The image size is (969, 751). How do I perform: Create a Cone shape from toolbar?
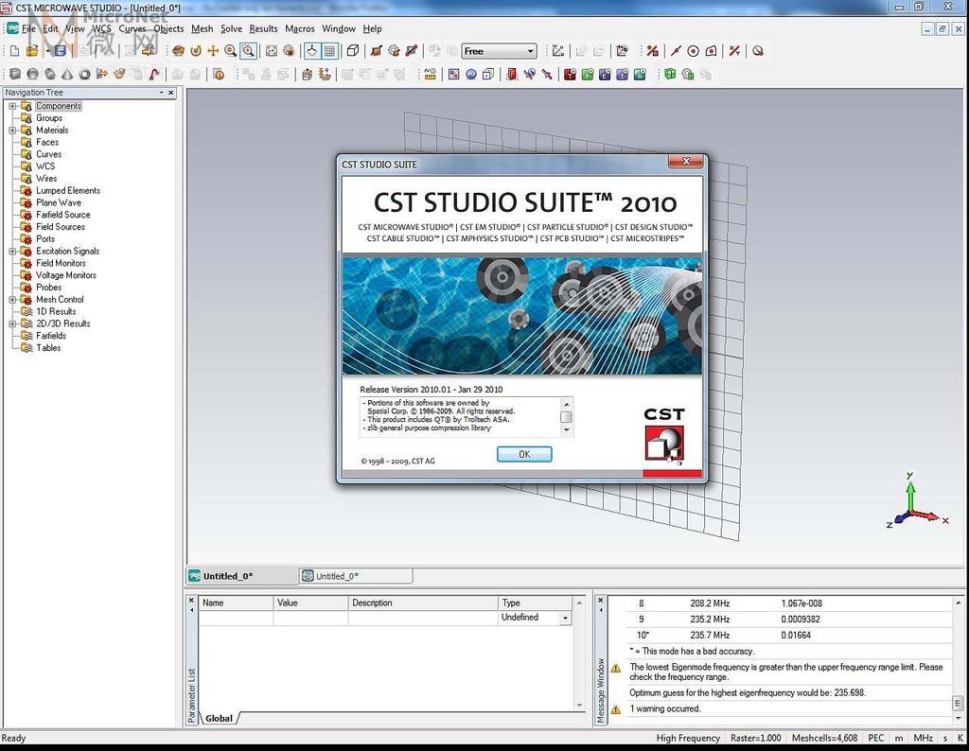(x=67, y=75)
